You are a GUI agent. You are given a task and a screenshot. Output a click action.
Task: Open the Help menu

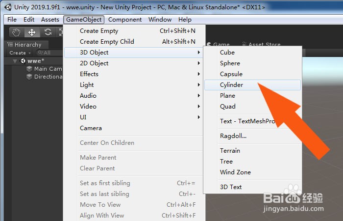point(185,20)
